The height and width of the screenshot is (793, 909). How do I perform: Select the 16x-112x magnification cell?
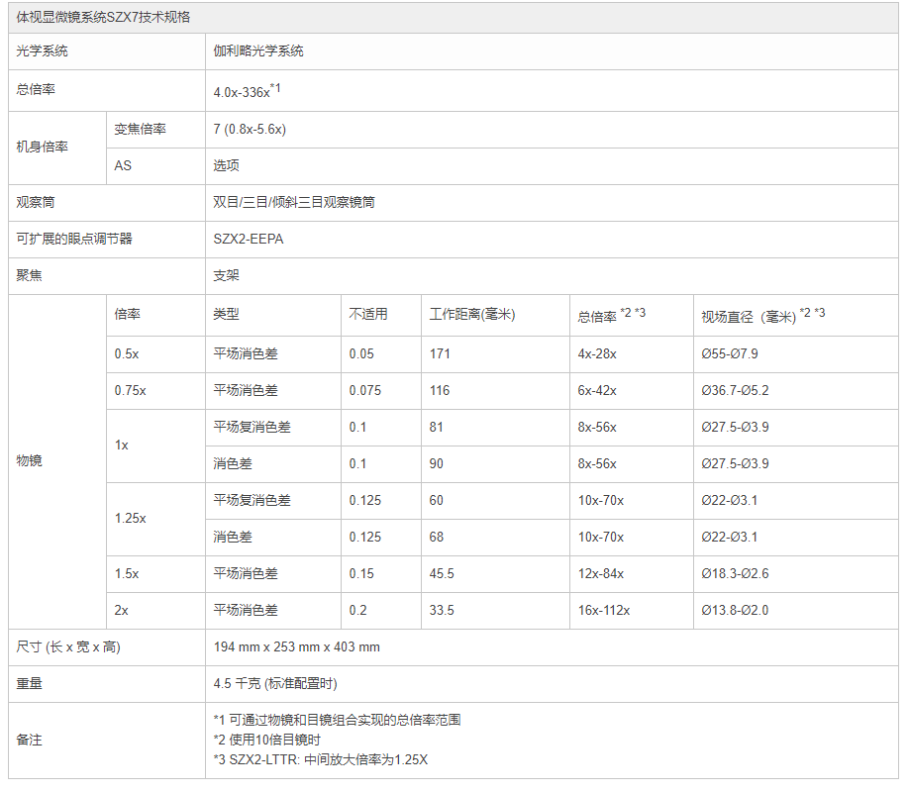point(603,611)
